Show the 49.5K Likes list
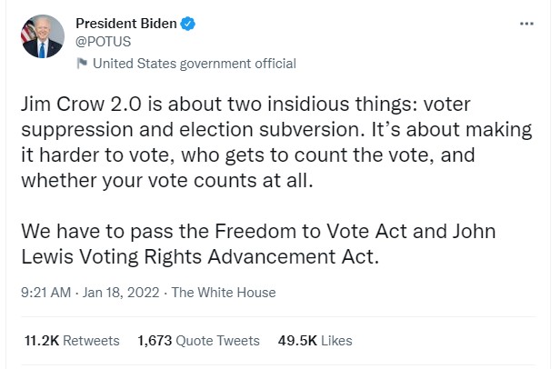The image size is (560, 369). pos(315,341)
